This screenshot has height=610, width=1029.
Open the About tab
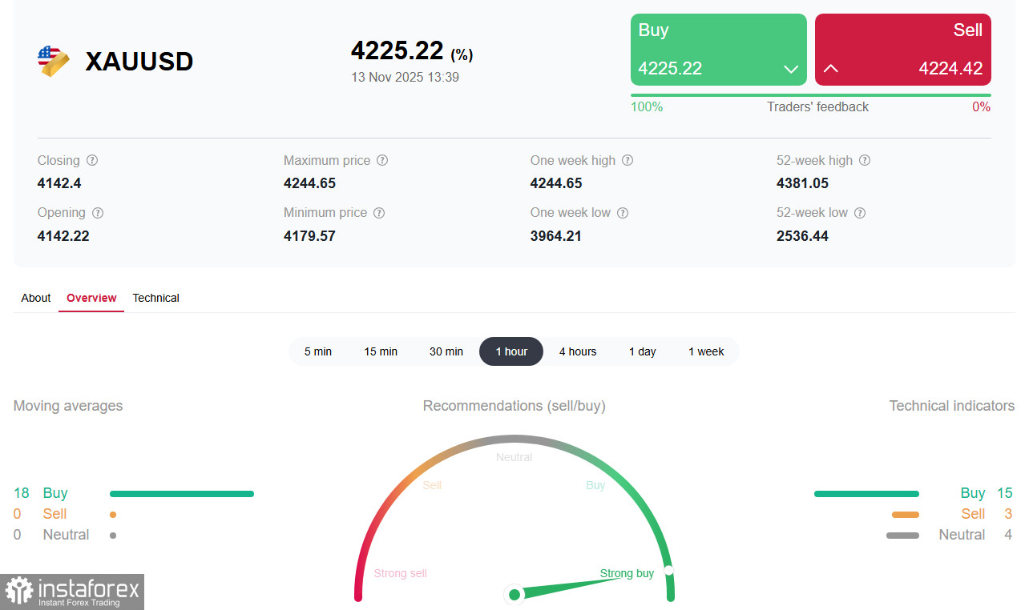click(x=35, y=298)
